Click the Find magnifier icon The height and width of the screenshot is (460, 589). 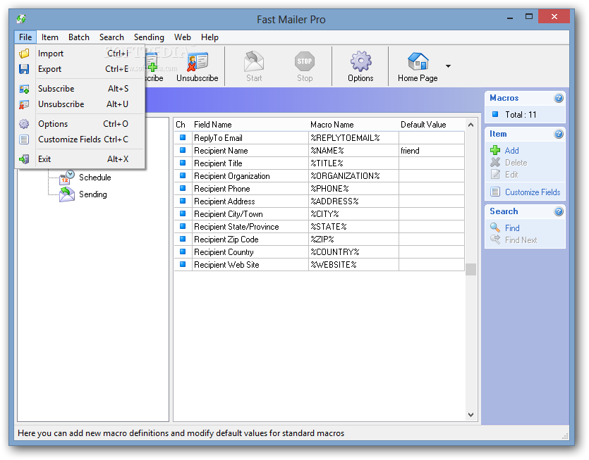pos(495,228)
